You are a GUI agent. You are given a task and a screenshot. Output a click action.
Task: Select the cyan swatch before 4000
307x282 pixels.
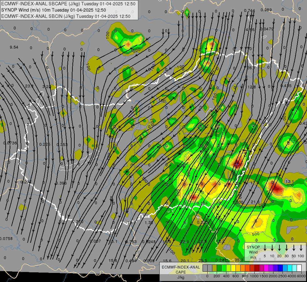click(x=289, y=268)
